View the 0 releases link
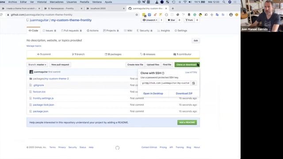The width and height of the screenshot is (283, 159). 148,54
